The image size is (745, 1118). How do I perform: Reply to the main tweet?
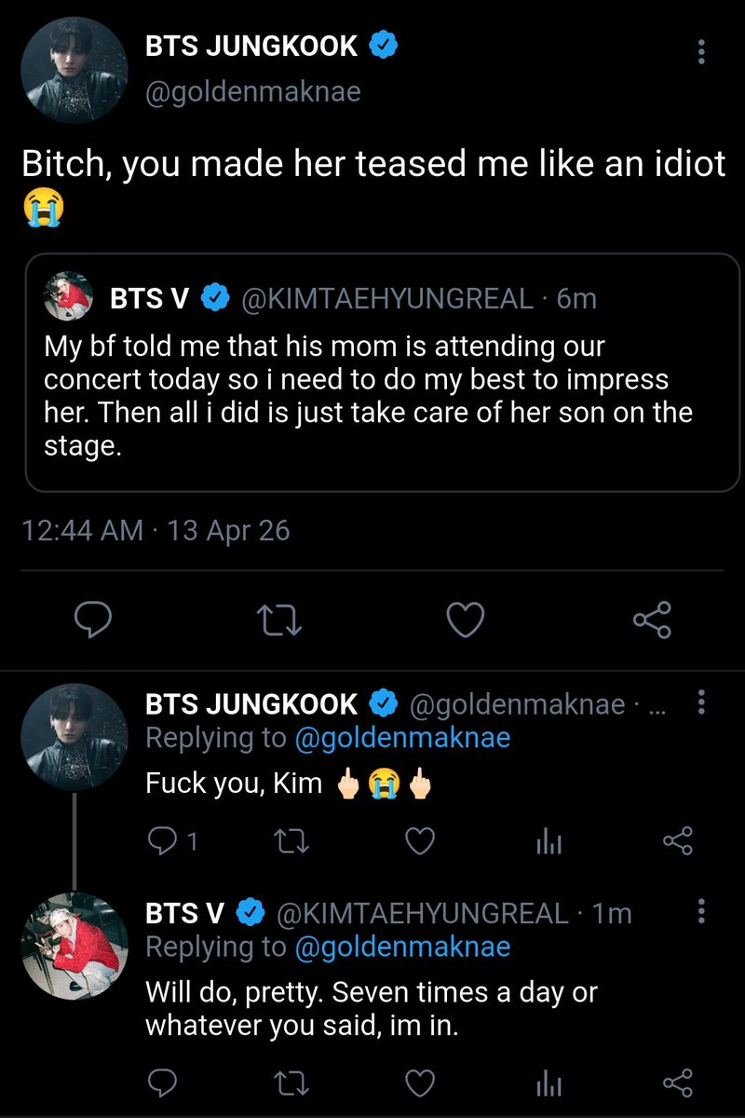pos(93,620)
